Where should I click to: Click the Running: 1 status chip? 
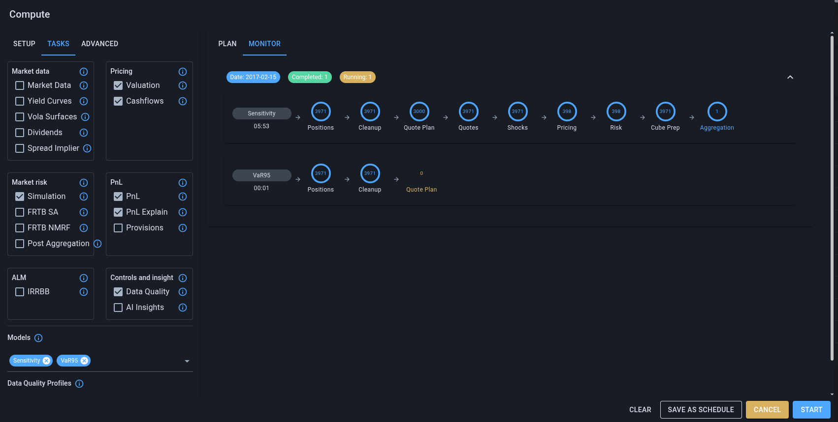357,77
